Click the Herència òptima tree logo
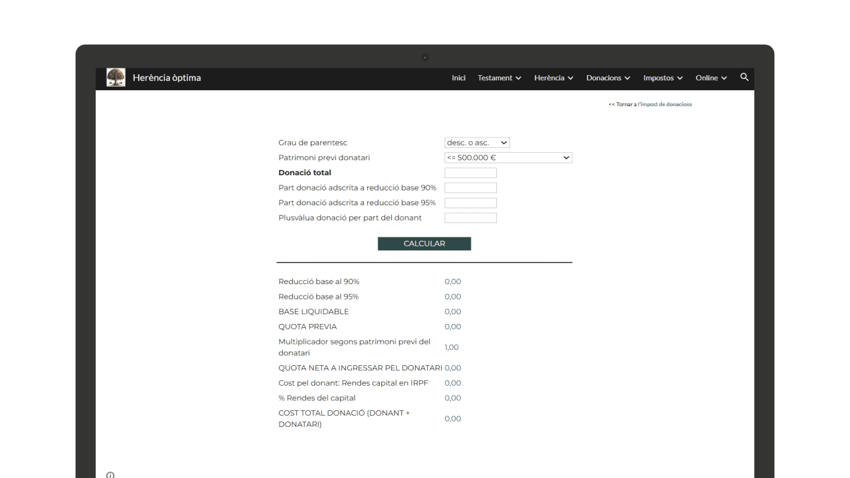Image resolution: width=850 pixels, height=478 pixels. [x=116, y=78]
